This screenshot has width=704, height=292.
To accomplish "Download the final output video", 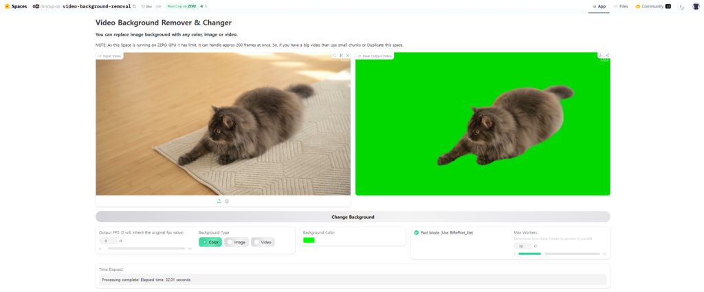I will click(x=600, y=56).
